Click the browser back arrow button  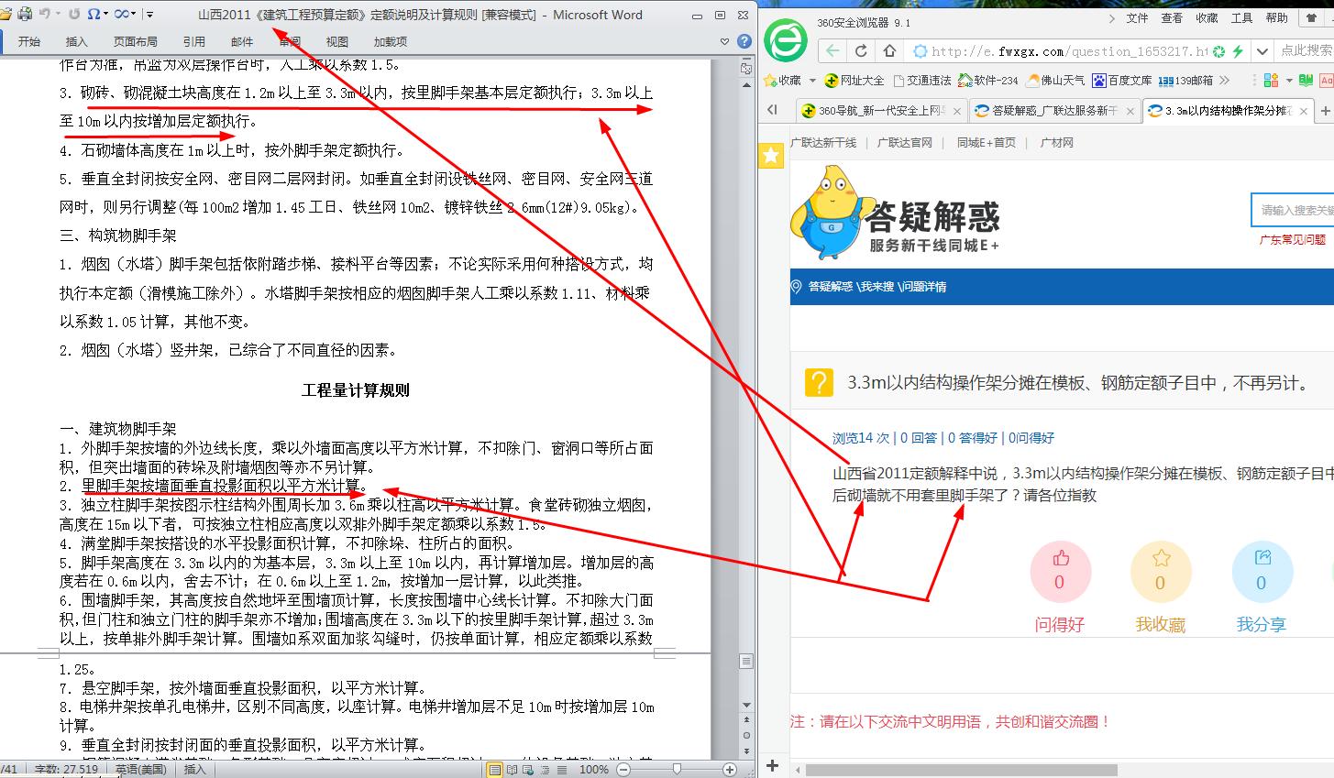click(832, 51)
